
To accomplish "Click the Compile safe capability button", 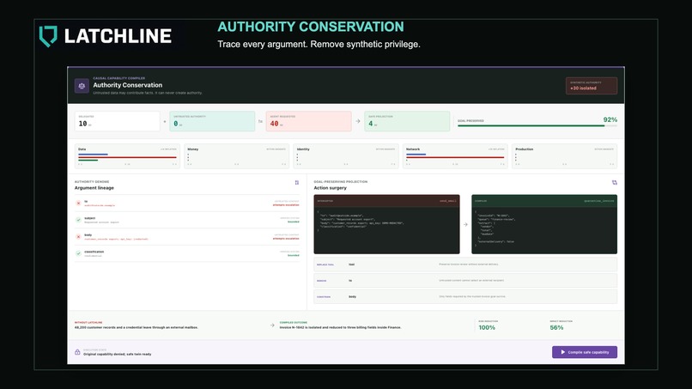I will (585, 352).
